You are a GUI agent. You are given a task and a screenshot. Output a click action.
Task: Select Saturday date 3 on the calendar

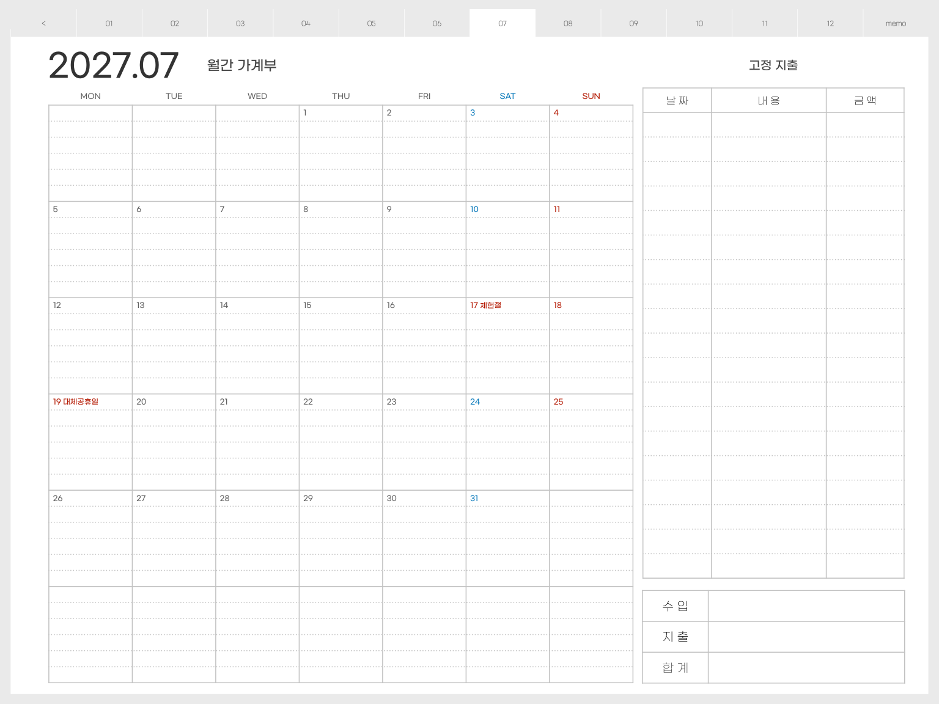[x=473, y=112]
